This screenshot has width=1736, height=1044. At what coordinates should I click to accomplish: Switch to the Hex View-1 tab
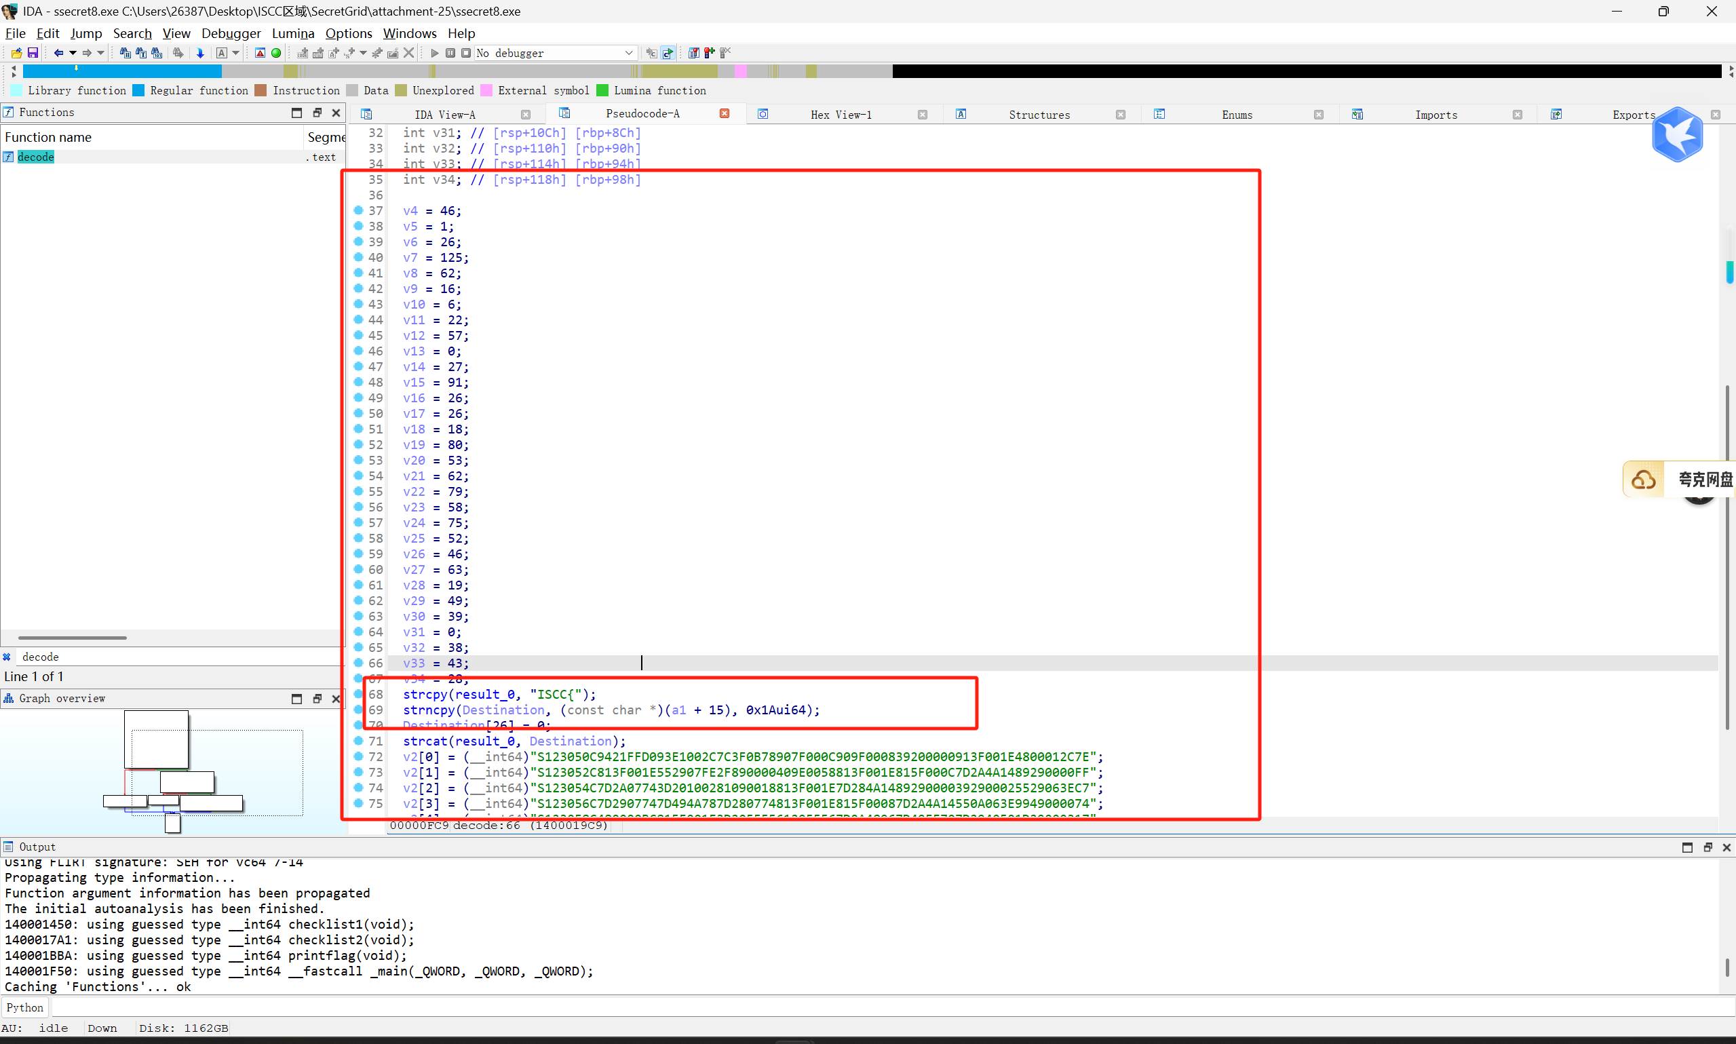tap(840, 115)
